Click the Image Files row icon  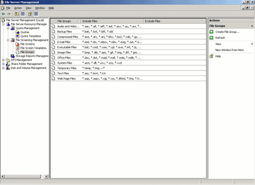(54, 52)
